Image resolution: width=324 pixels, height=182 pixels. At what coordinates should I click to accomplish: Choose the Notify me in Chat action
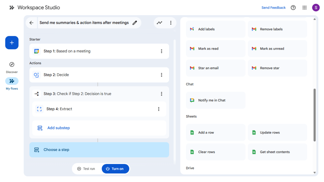tap(215, 100)
